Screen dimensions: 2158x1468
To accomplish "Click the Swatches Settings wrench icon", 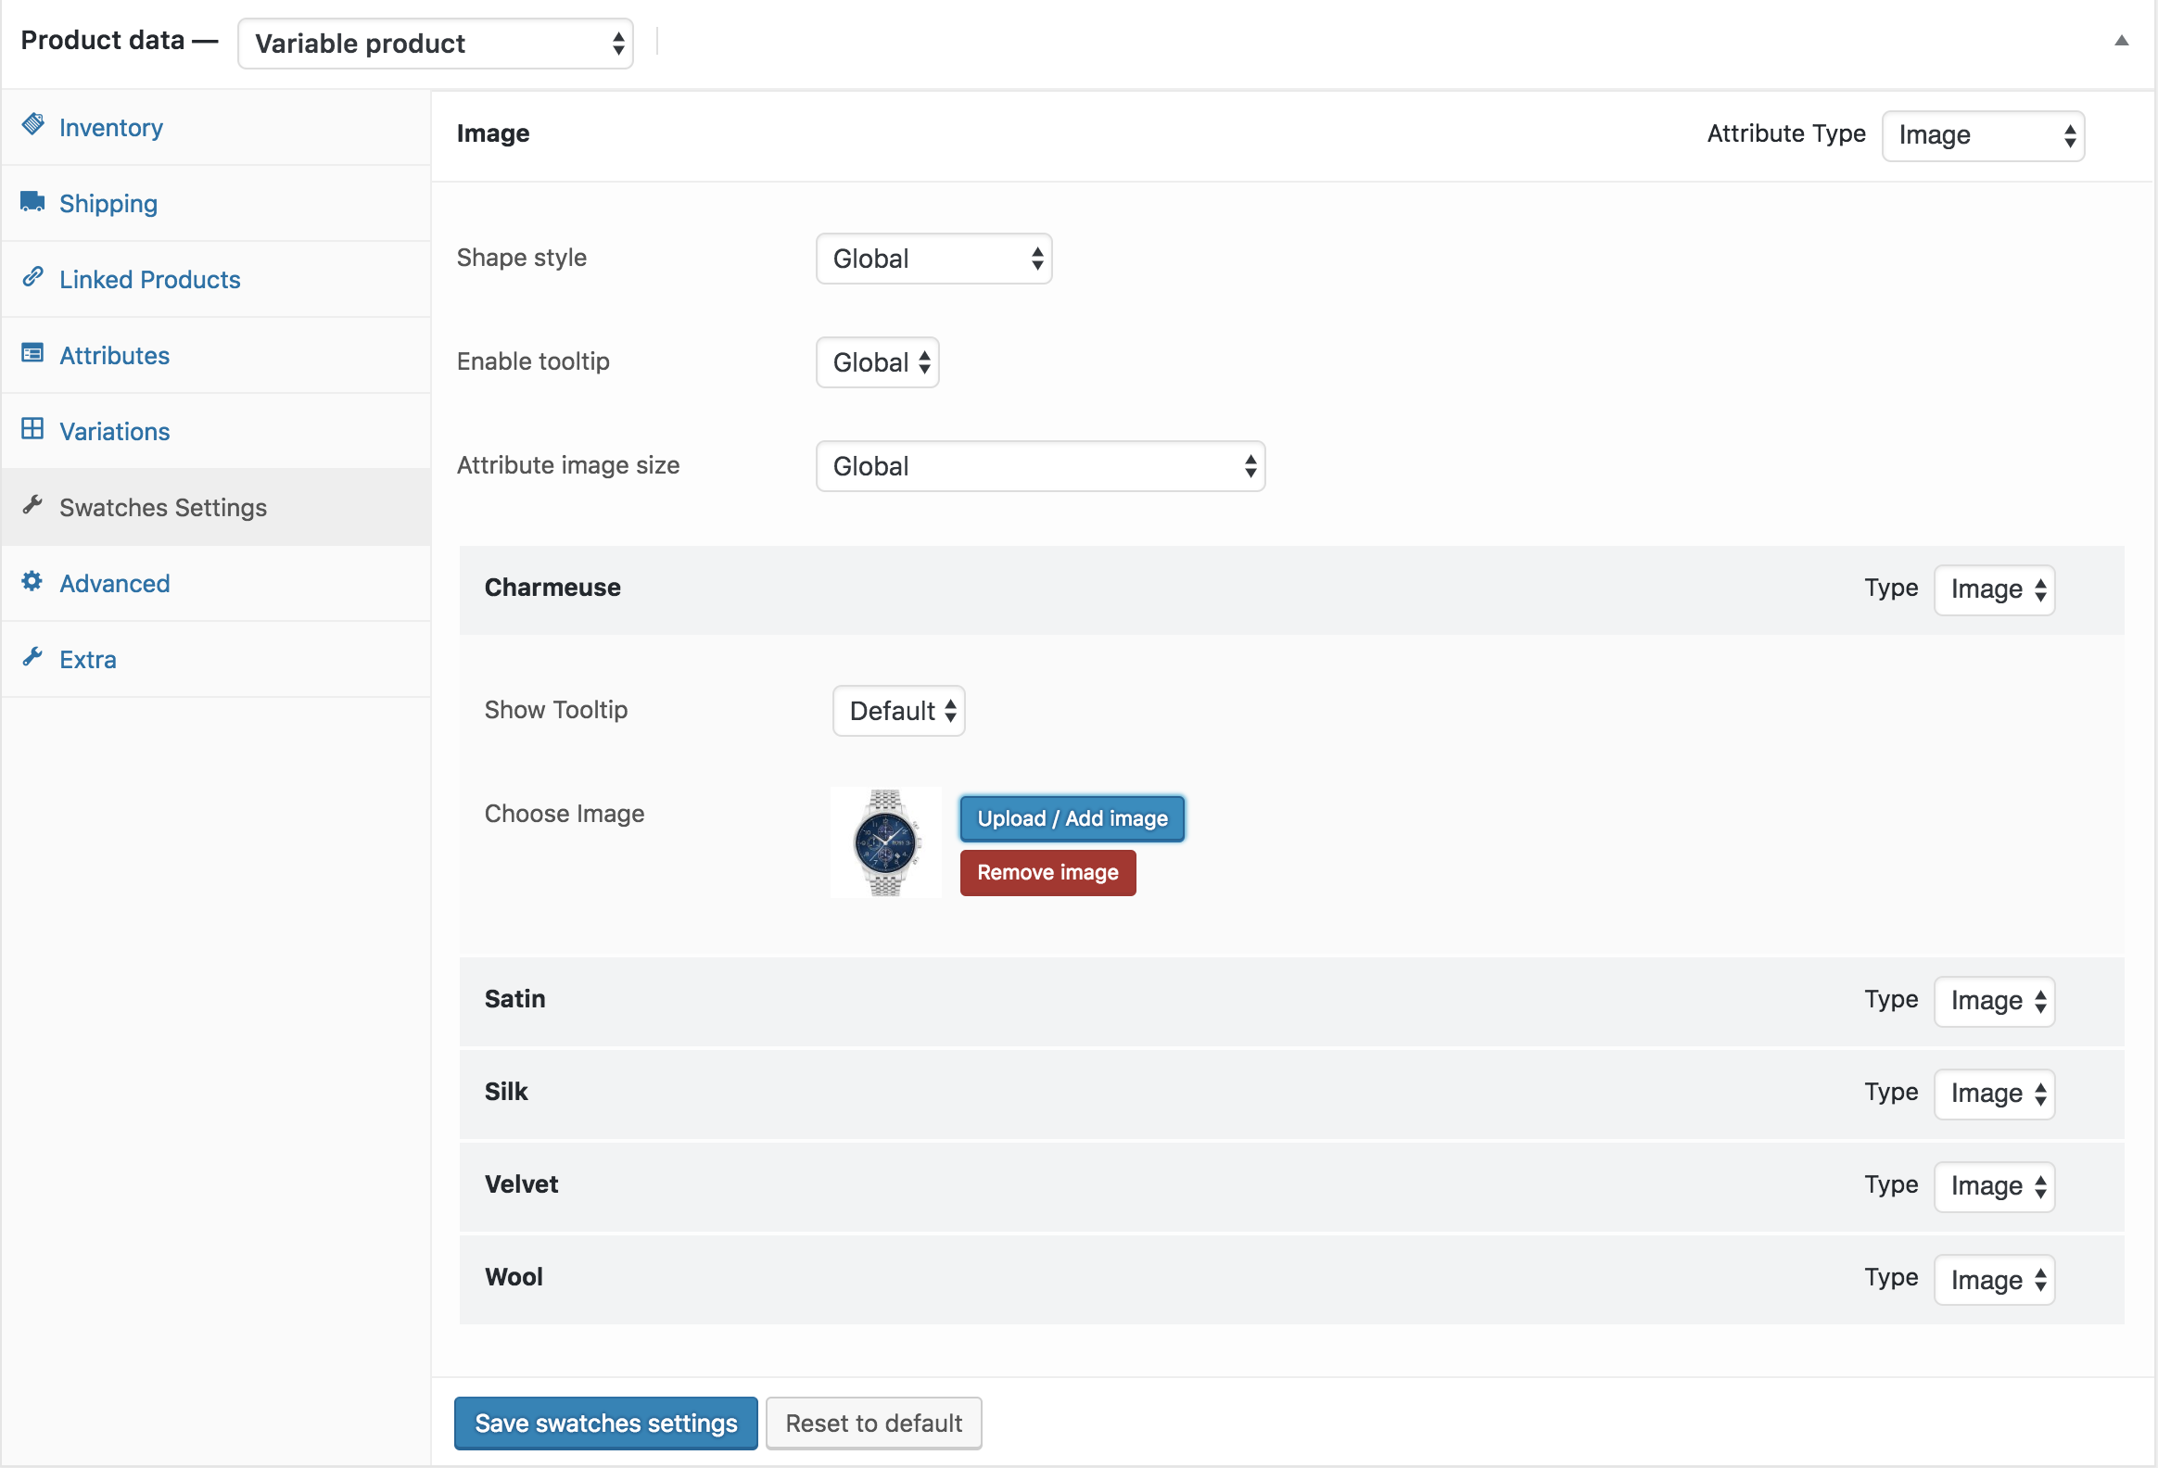I will [x=33, y=505].
